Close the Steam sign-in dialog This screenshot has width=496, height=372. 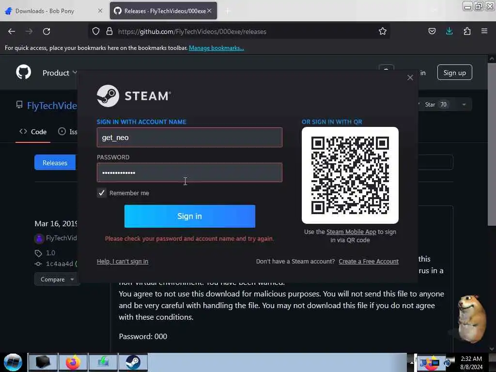click(x=410, y=77)
